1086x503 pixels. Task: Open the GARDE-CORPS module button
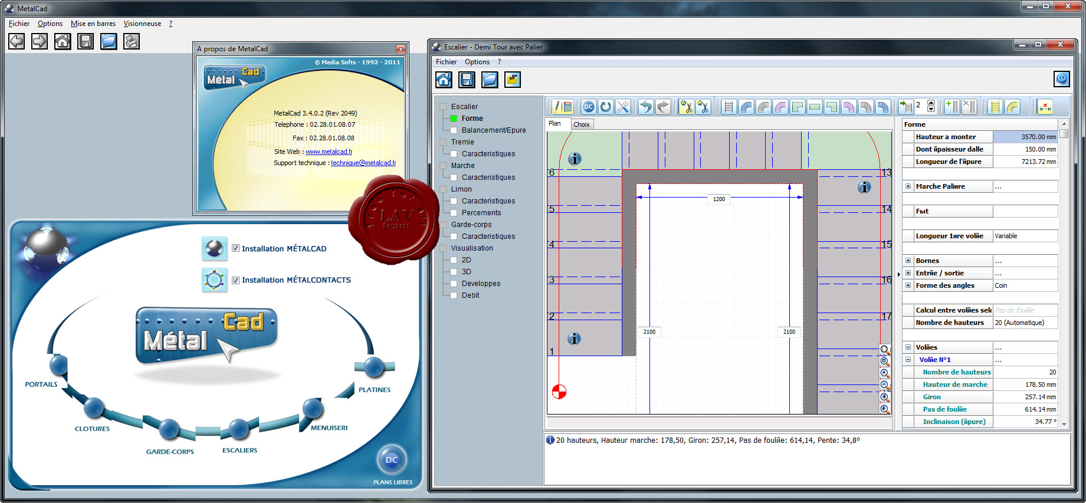pyautogui.click(x=169, y=429)
